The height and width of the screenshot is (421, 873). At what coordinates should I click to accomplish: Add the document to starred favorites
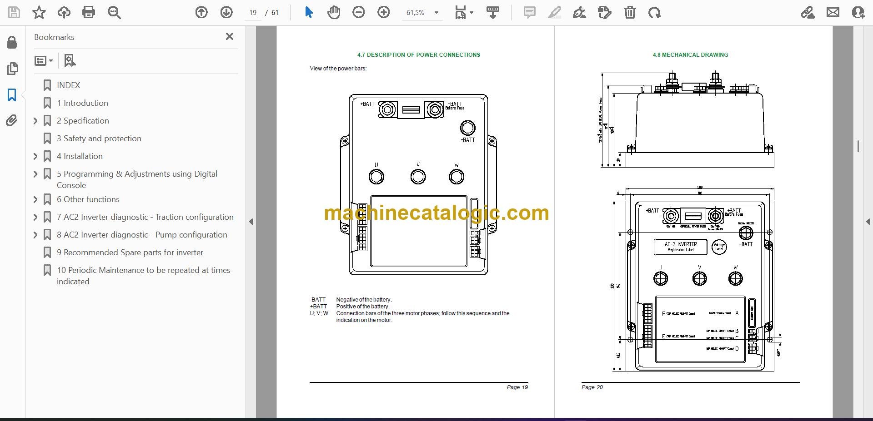point(39,13)
